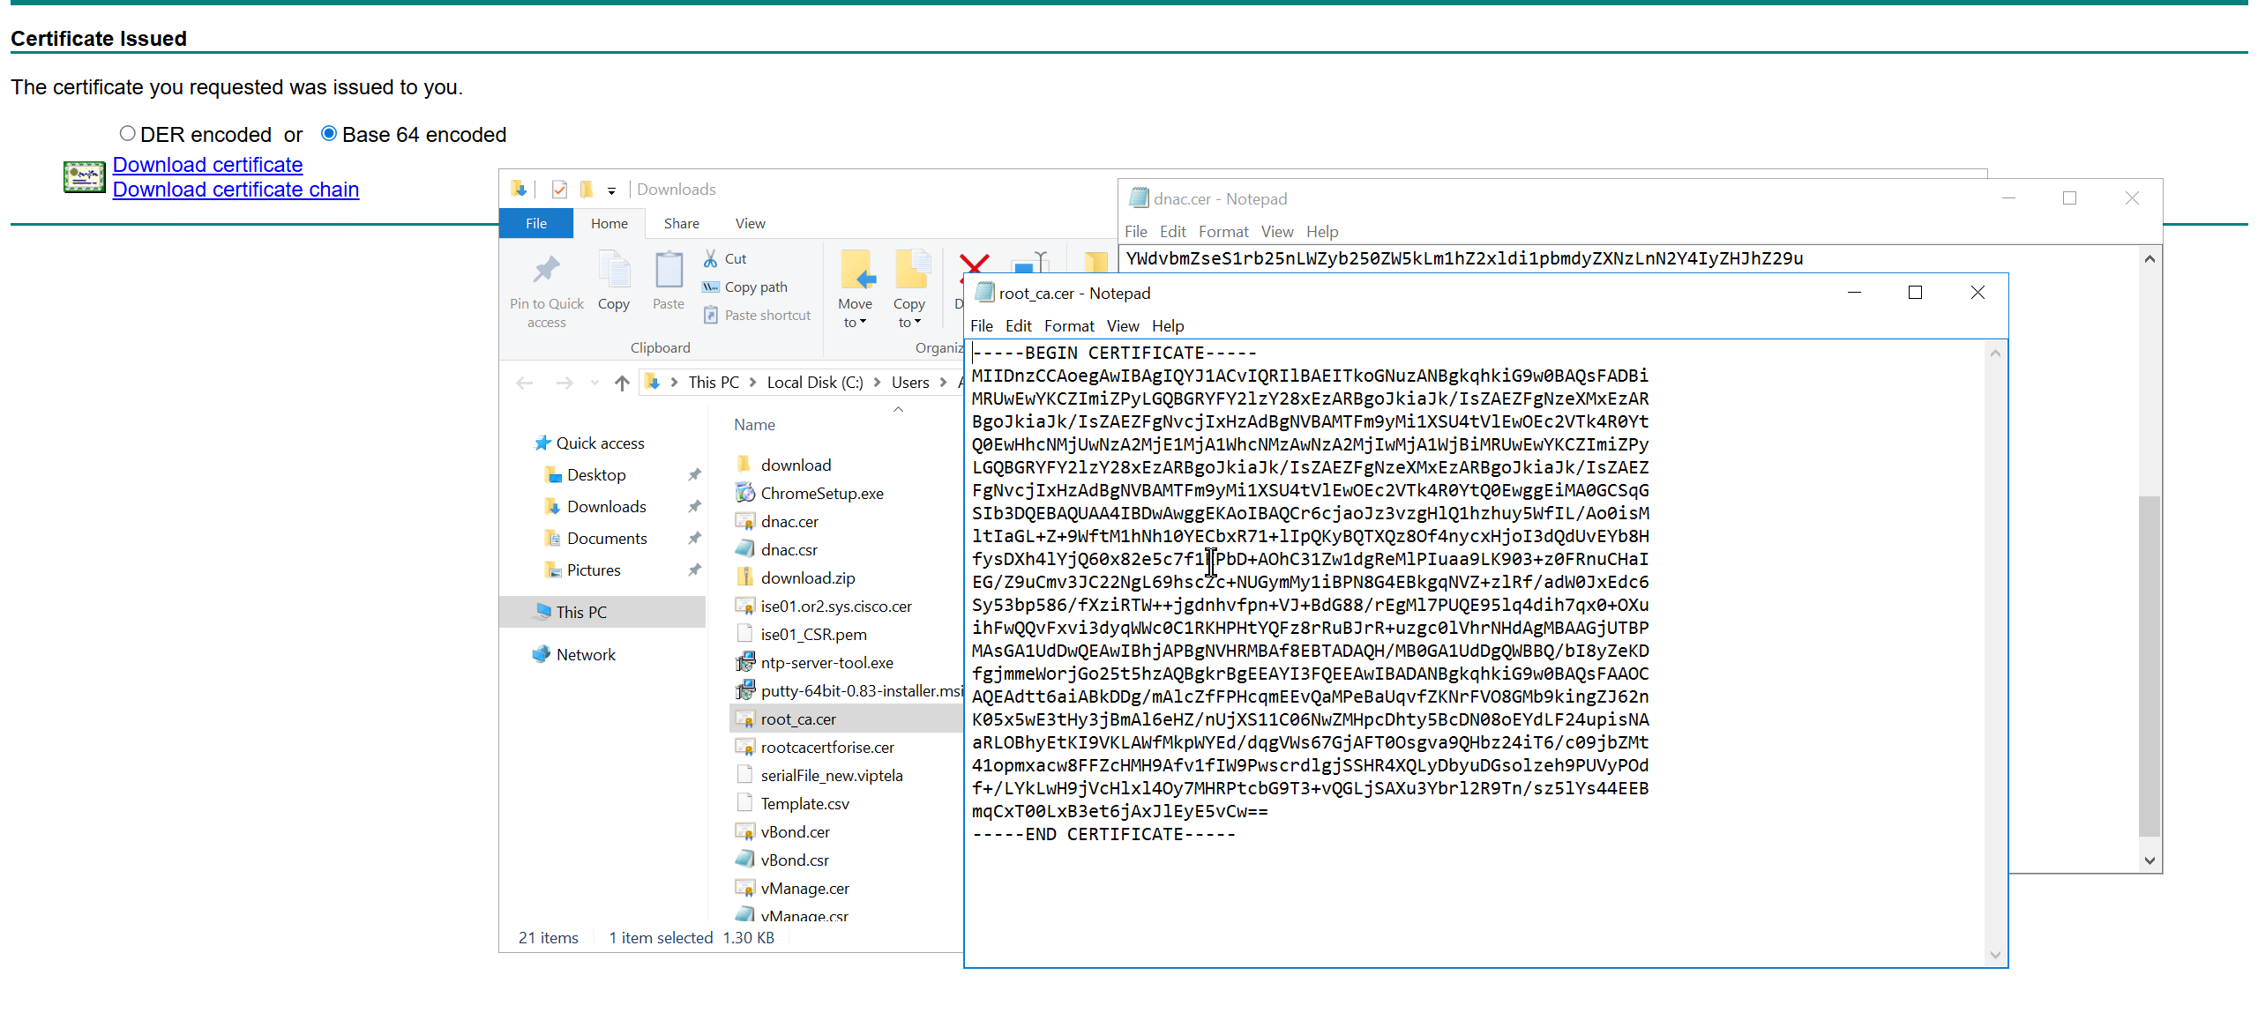Select vBond.cer in file list
Viewport: 2258px width, 1035px height.
click(795, 831)
